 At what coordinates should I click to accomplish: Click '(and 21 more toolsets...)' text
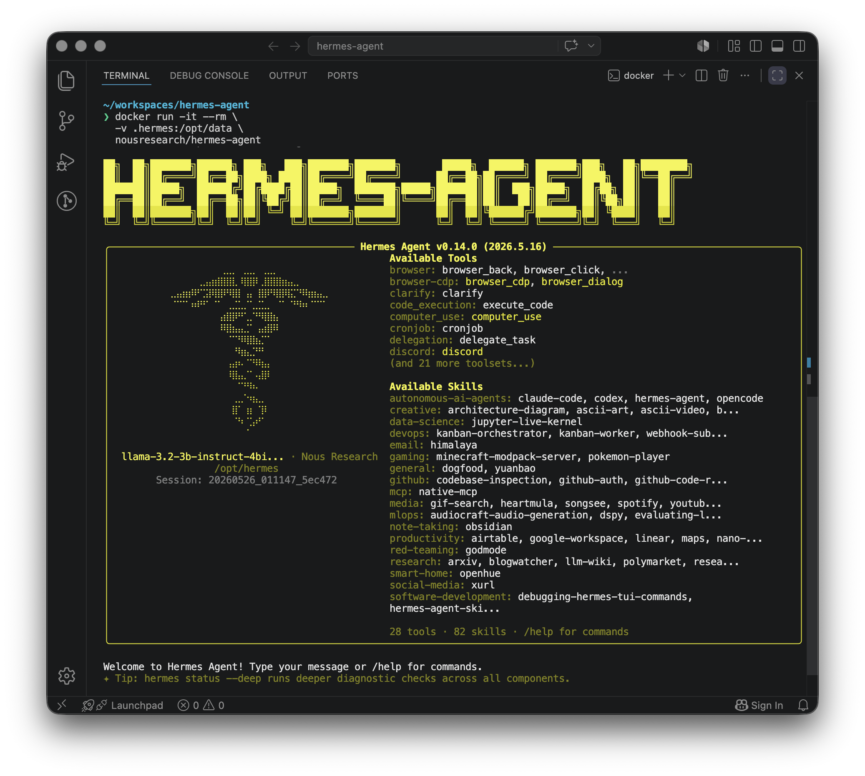coord(462,363)
